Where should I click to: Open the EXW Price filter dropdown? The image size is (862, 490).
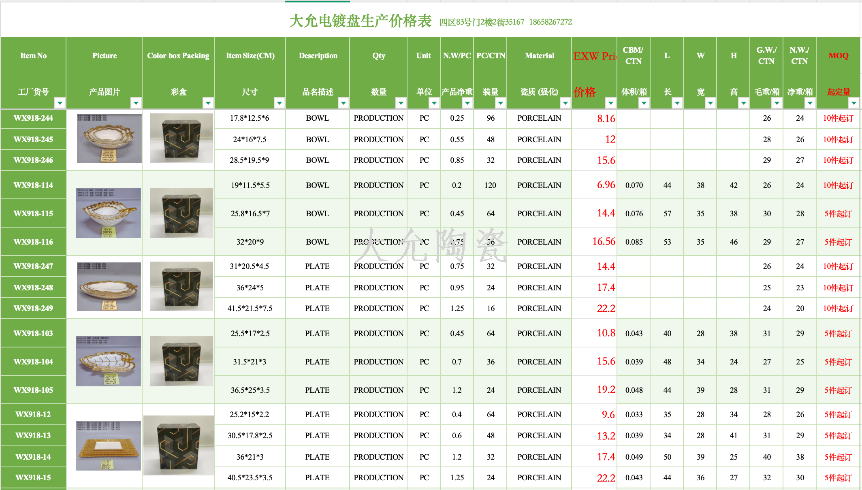click(x=611, y=103)
